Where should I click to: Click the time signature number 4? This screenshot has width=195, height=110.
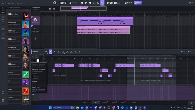click(x=70, y=3)
